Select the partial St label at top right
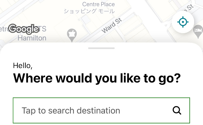 click(189, 8)
